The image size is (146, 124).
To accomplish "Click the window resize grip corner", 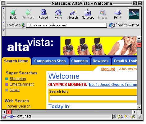I will (139, 117).
